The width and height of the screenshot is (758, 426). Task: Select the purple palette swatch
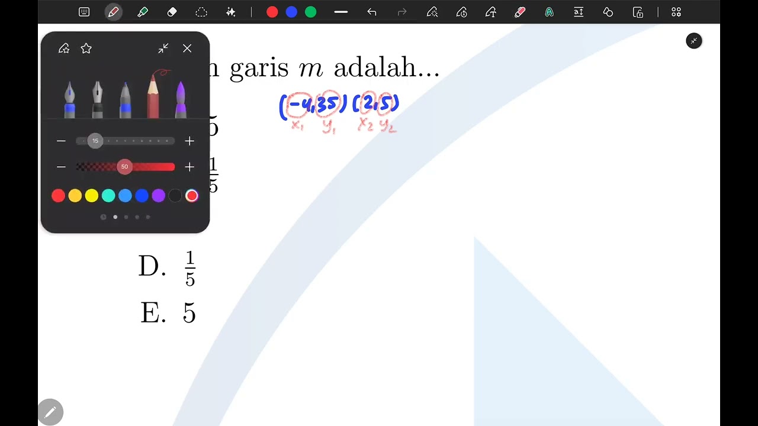tap(158, 196)
